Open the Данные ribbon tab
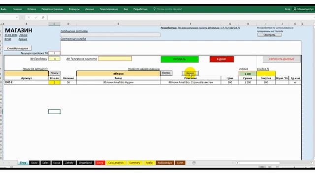The height and width of the screenshot is (177, 315). click(x=90, y=9)
